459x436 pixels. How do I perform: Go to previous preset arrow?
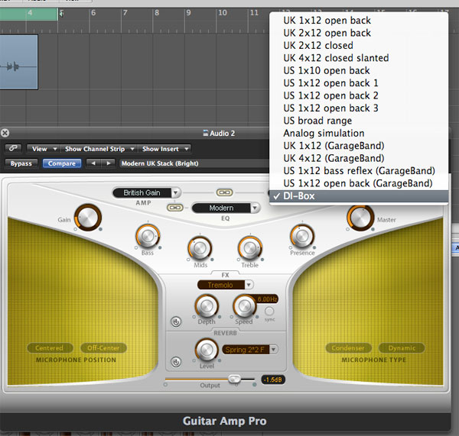click(x=93, y=163)
